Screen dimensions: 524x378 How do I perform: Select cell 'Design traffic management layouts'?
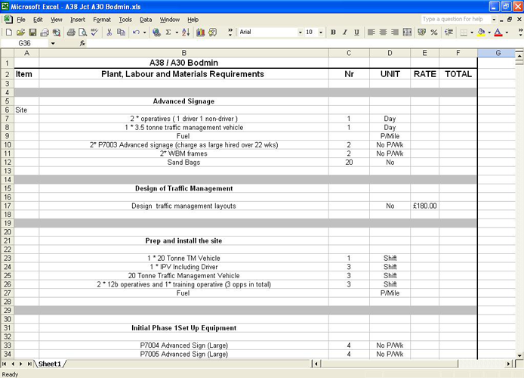(183, 206)
